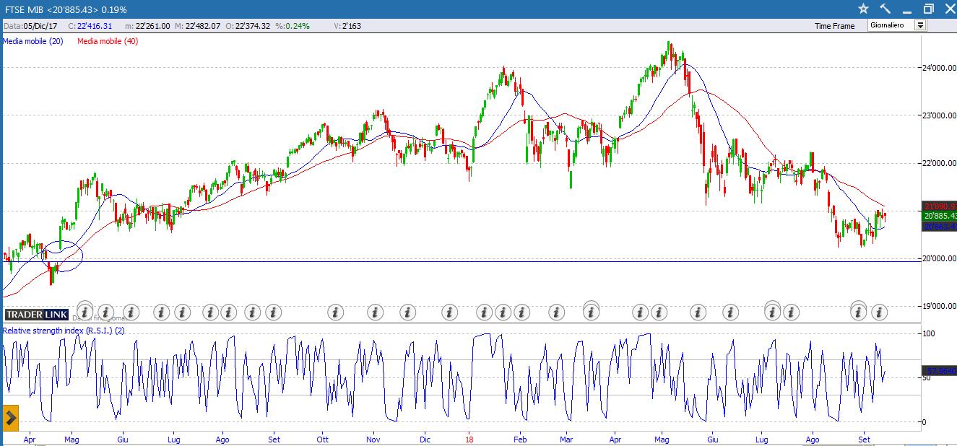Image resolution: width=957 pixels, height=446 pixels.
Task: Click the green 20'885.43 price tag
Action: click(939, 216)
